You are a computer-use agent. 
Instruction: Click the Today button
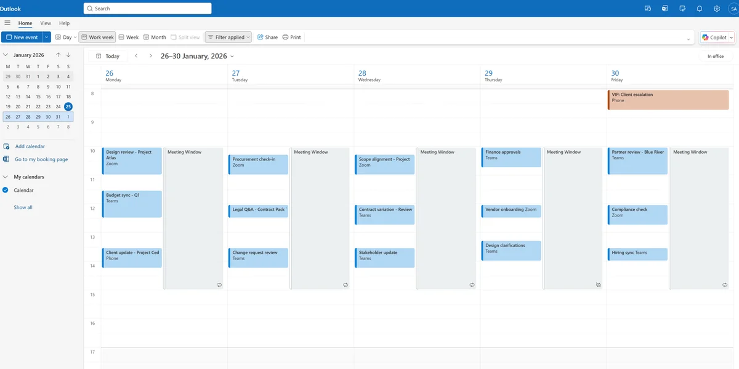click(108, 56)
